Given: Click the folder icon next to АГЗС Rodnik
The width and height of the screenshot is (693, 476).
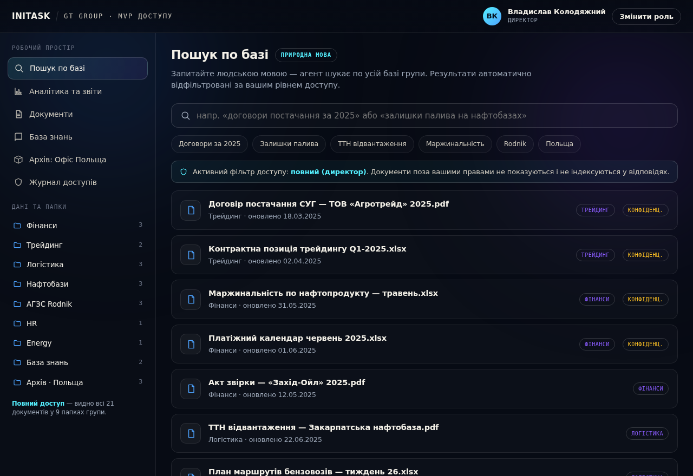Looking at the screenshot, I should tap(17, 304).
